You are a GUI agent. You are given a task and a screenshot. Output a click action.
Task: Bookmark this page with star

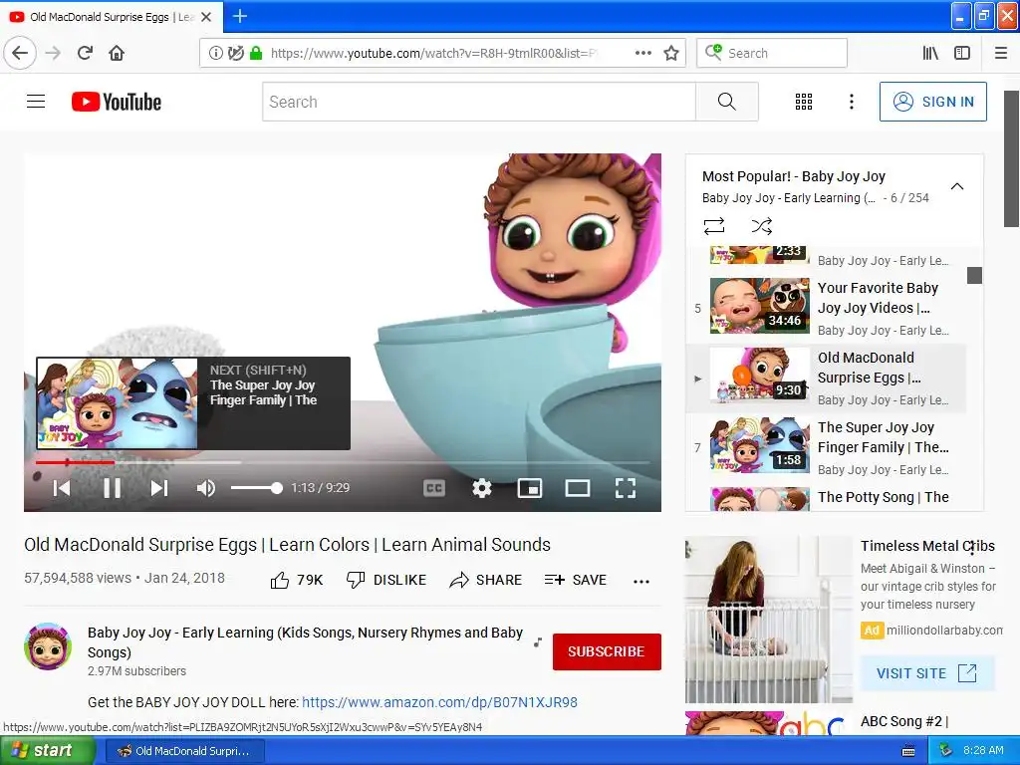tap(671, 53)
